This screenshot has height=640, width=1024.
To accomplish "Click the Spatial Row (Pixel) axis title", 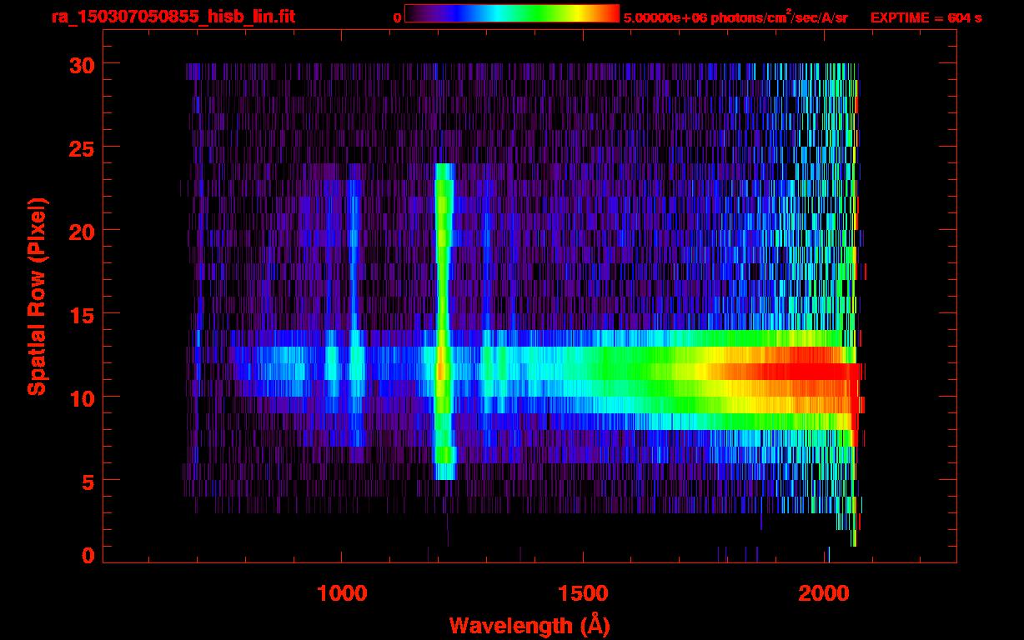I will (37, 296).
